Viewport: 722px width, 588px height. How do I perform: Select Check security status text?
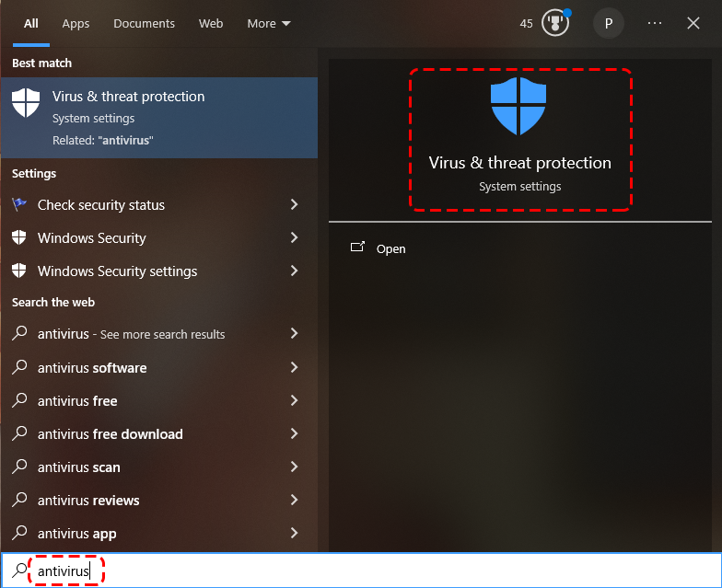101,205
